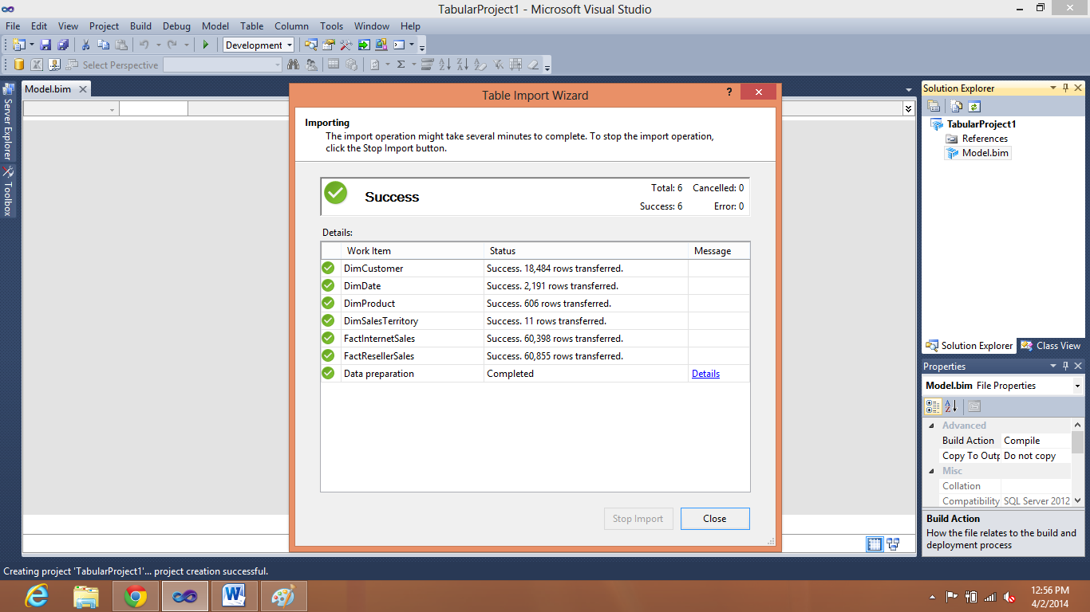Screen dimensions: 1090x612
Task: Click the Save All toolbar icon
Action: tap(62, 45)
